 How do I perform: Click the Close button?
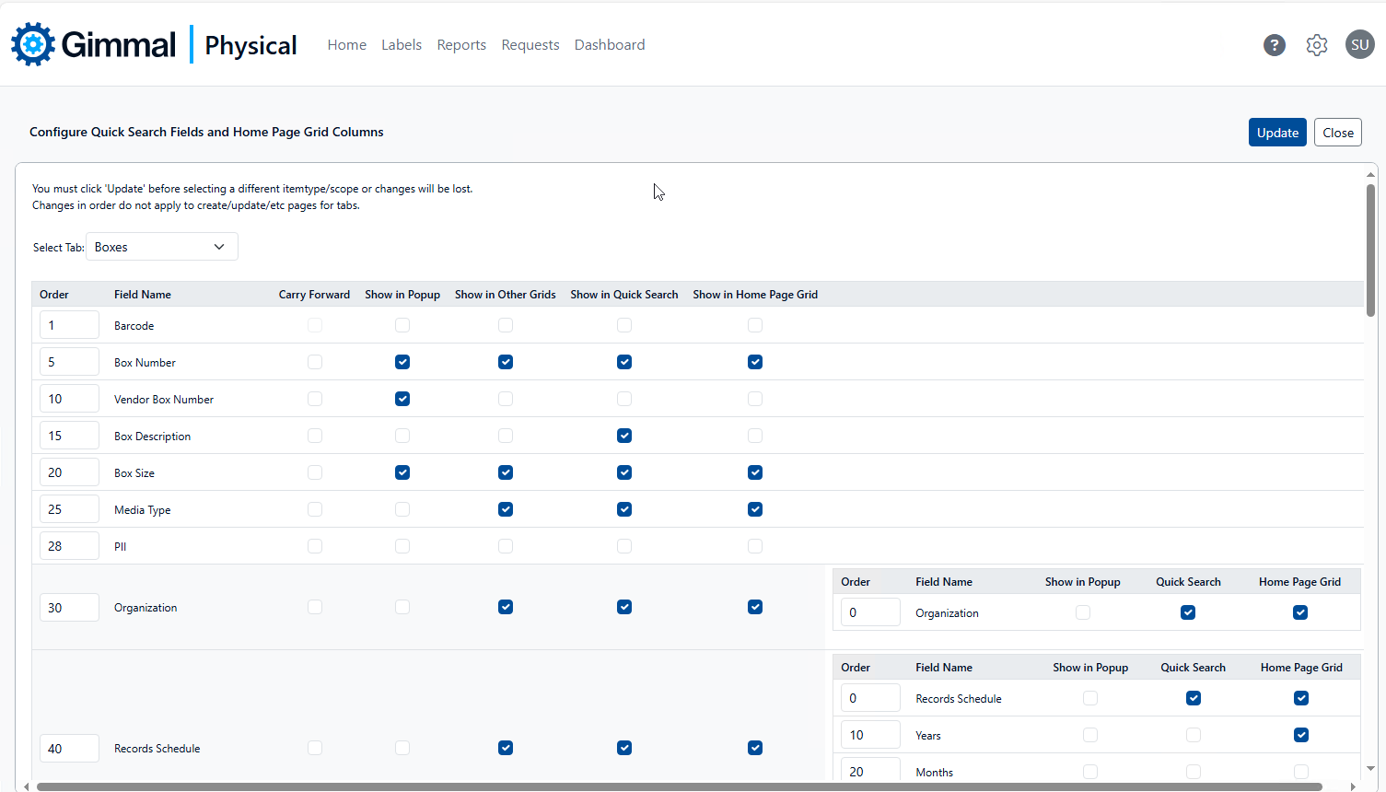1338,133
